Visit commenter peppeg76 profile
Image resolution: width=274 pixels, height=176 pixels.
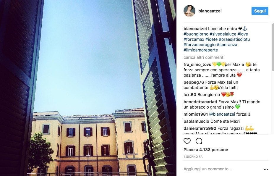[194, 82]
